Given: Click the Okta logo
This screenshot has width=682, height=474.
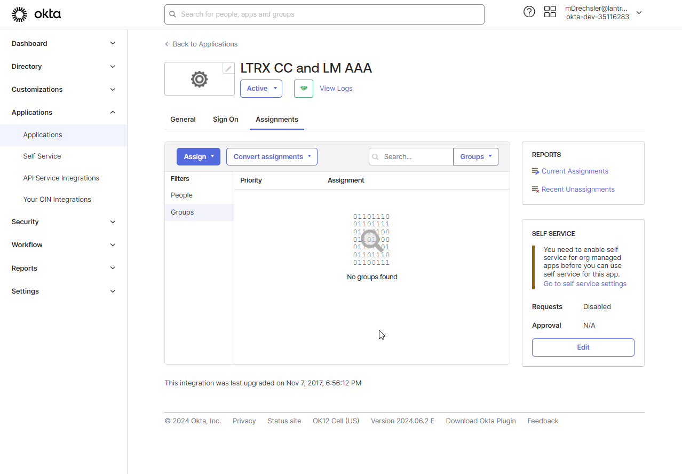Looking at the screenshot, I should coord(36,14).
